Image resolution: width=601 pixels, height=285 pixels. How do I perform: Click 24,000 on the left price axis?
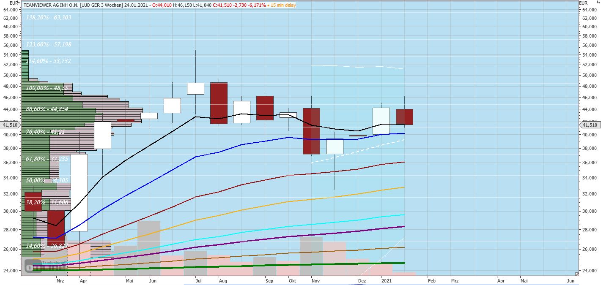pyautogui.click(x=10, y=271)
